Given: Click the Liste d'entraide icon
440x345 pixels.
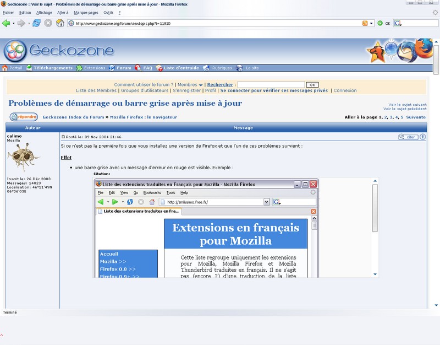Looking at the screenshot, I should [x=159, y=68].
